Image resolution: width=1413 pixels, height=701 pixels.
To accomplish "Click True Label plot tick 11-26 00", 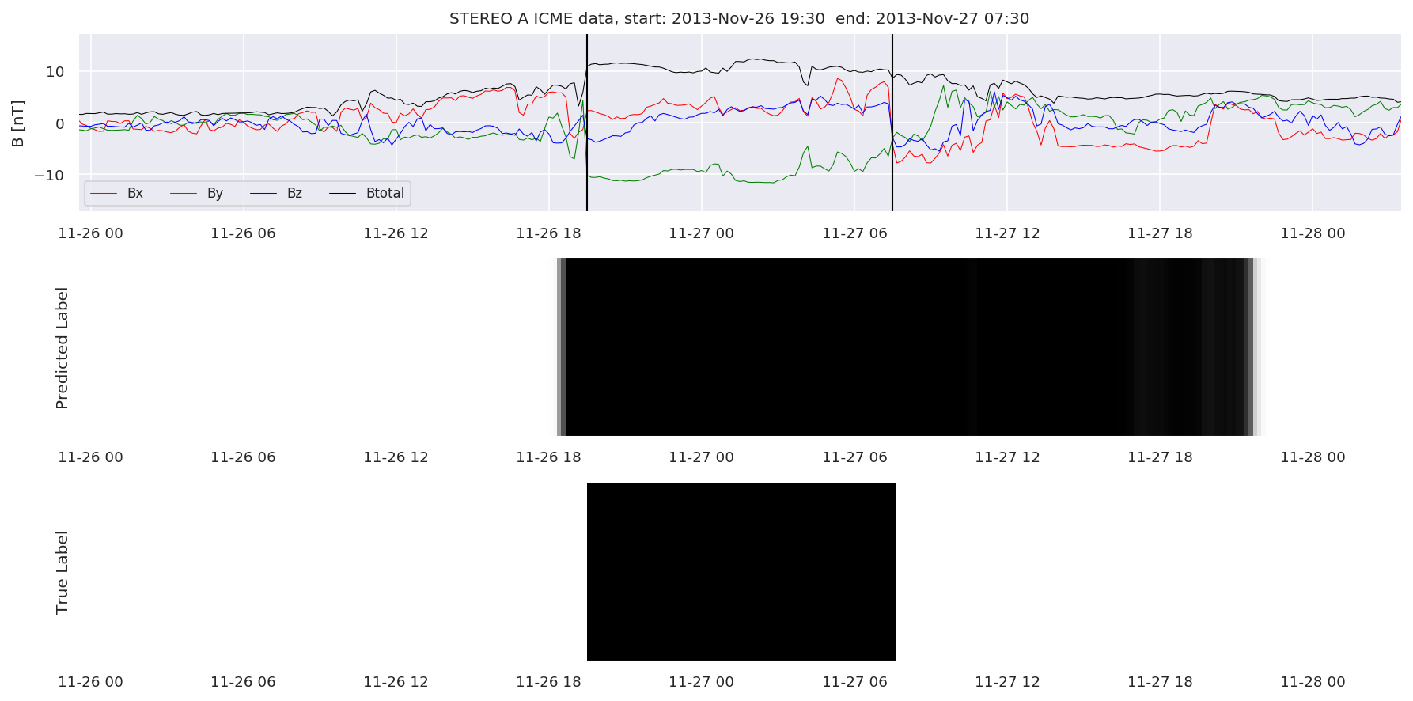I will click(90, 682).
